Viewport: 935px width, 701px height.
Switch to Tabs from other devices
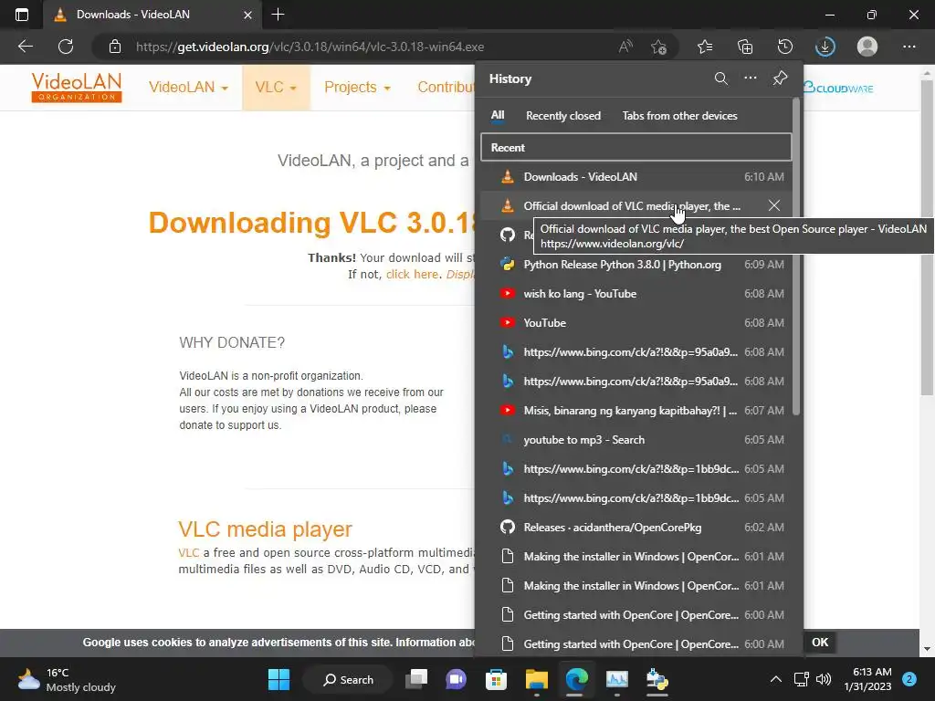[679, 116]
